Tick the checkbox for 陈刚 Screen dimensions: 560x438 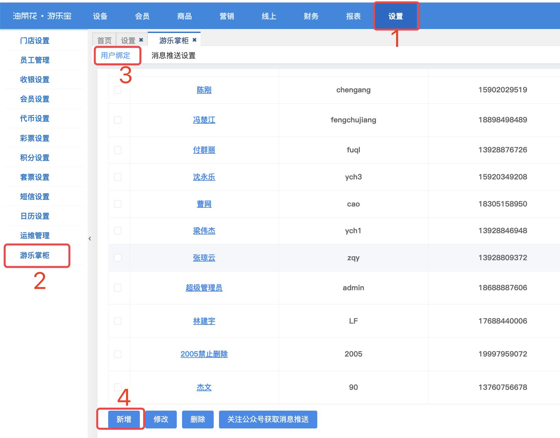pyautogui.click(x=118, y=90)
